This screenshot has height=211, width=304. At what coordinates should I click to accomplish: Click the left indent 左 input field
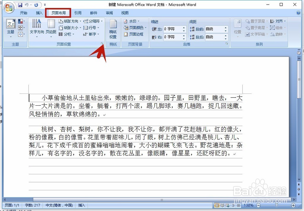(173, 29)
